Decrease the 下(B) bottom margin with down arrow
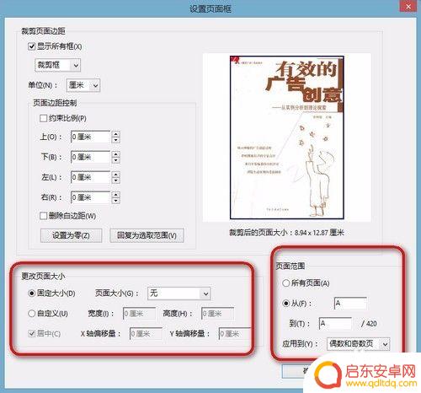This screenshot has height=393, width=421. point(116,160)
